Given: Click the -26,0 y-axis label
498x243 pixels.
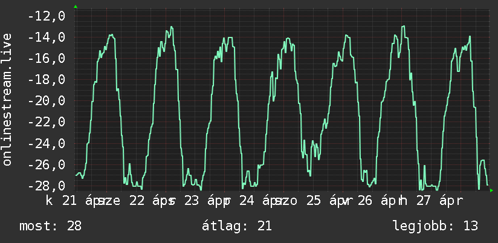Looking at the screenshot, I should (x=47, y=164).
